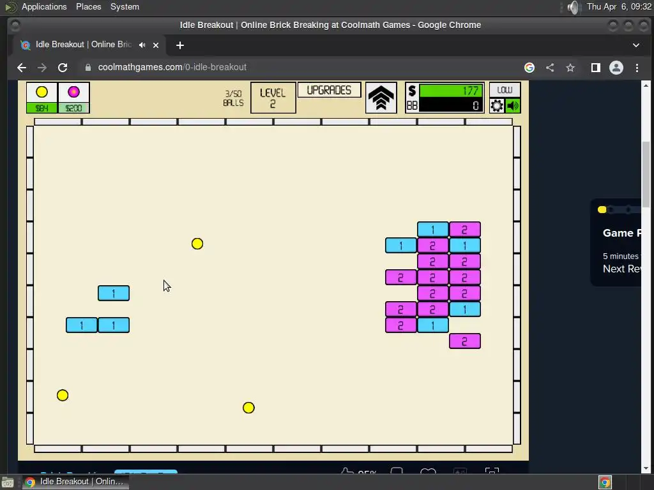This screenshot has width=654, height=490.
Task: Click the scrollbar up arrow
Action: (646, 85)
